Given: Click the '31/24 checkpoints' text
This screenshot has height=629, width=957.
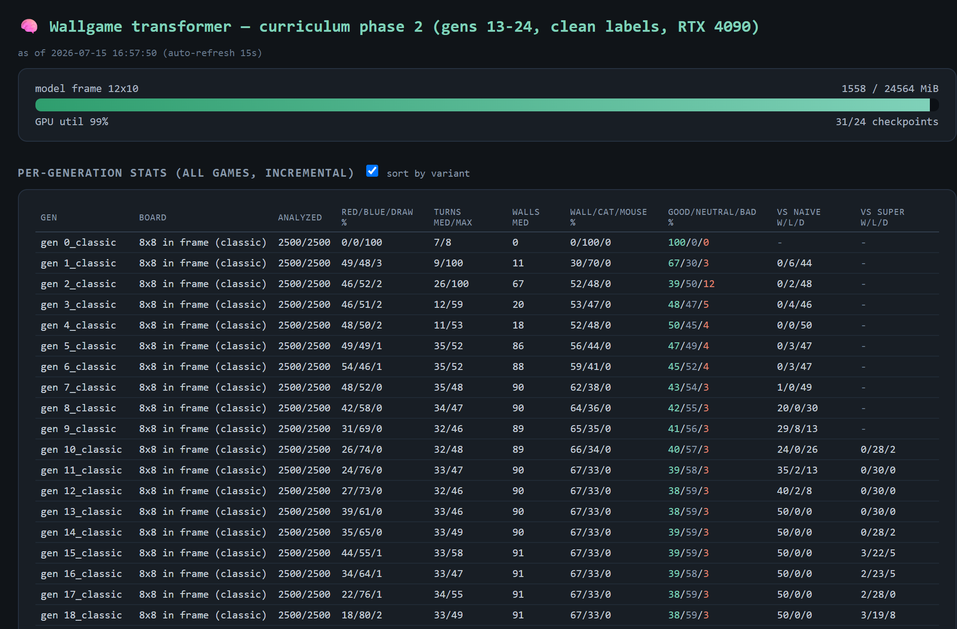Looking at the screenshot, I should (887, 121).
